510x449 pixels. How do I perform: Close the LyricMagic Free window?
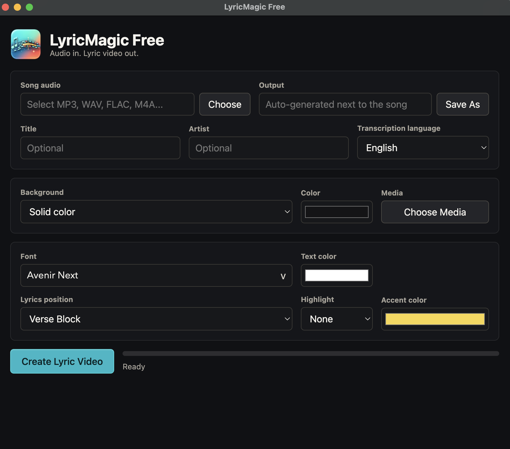click(5, 7)
